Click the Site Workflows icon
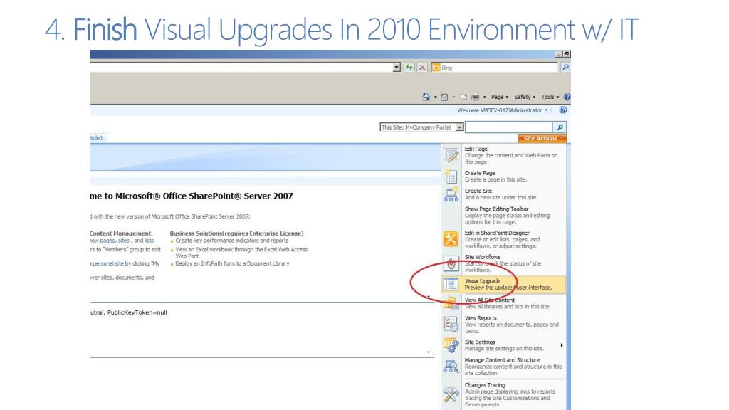 coord(451,263)
